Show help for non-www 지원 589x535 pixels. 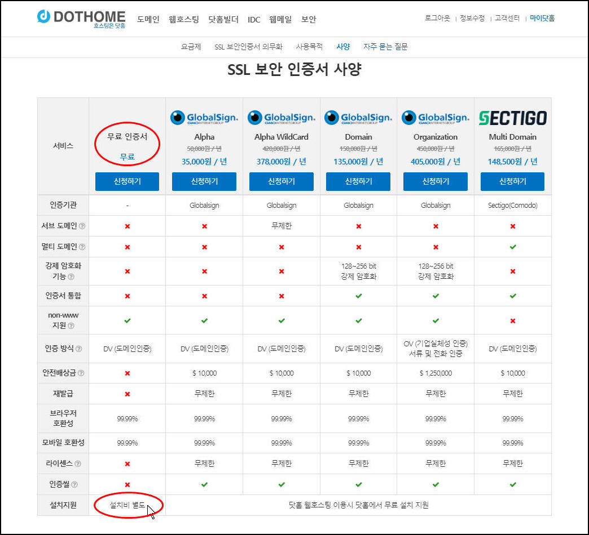point(71,326)
